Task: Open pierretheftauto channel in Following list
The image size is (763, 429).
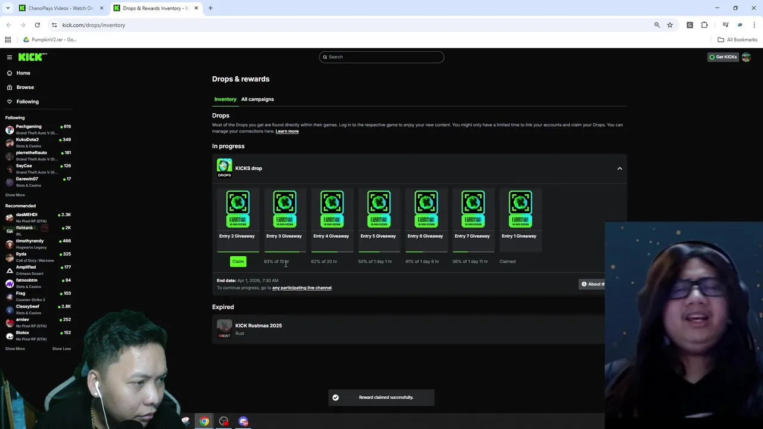Action: tap(38, 156)
